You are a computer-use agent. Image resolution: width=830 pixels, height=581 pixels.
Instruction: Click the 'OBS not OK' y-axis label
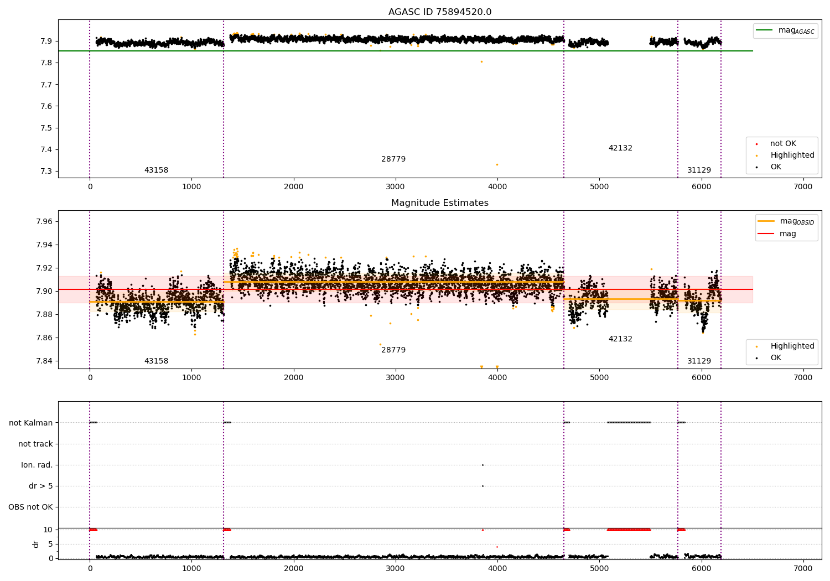pyautogui.click(x=30, y=507)
